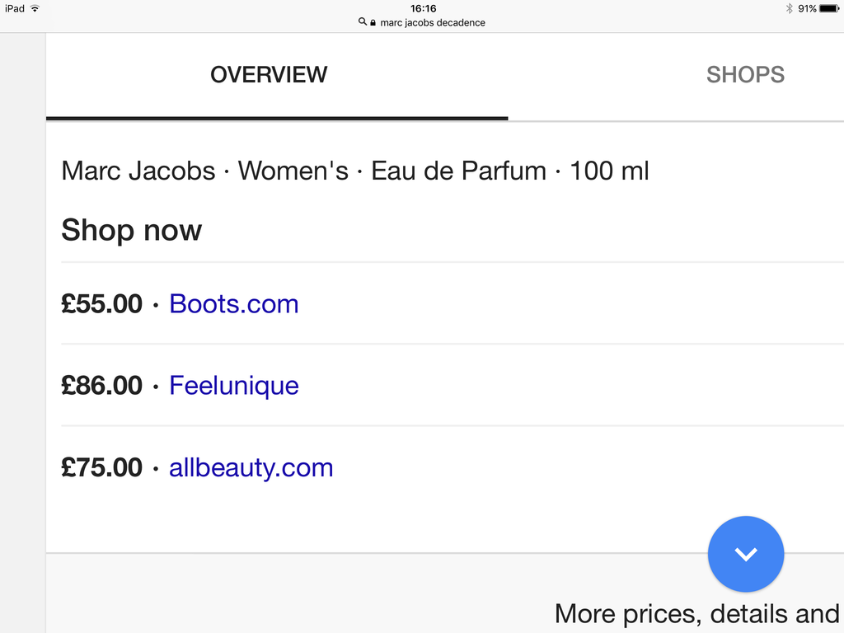Open the Boots.com shop link
This screenshot has height=633, width=844.
(233, 304)
